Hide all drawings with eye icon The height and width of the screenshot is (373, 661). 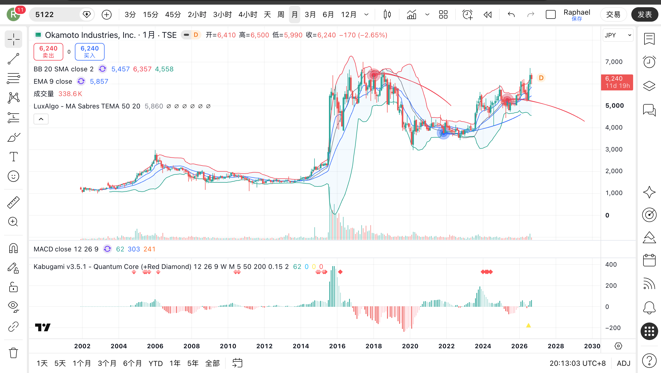point(13,307)
